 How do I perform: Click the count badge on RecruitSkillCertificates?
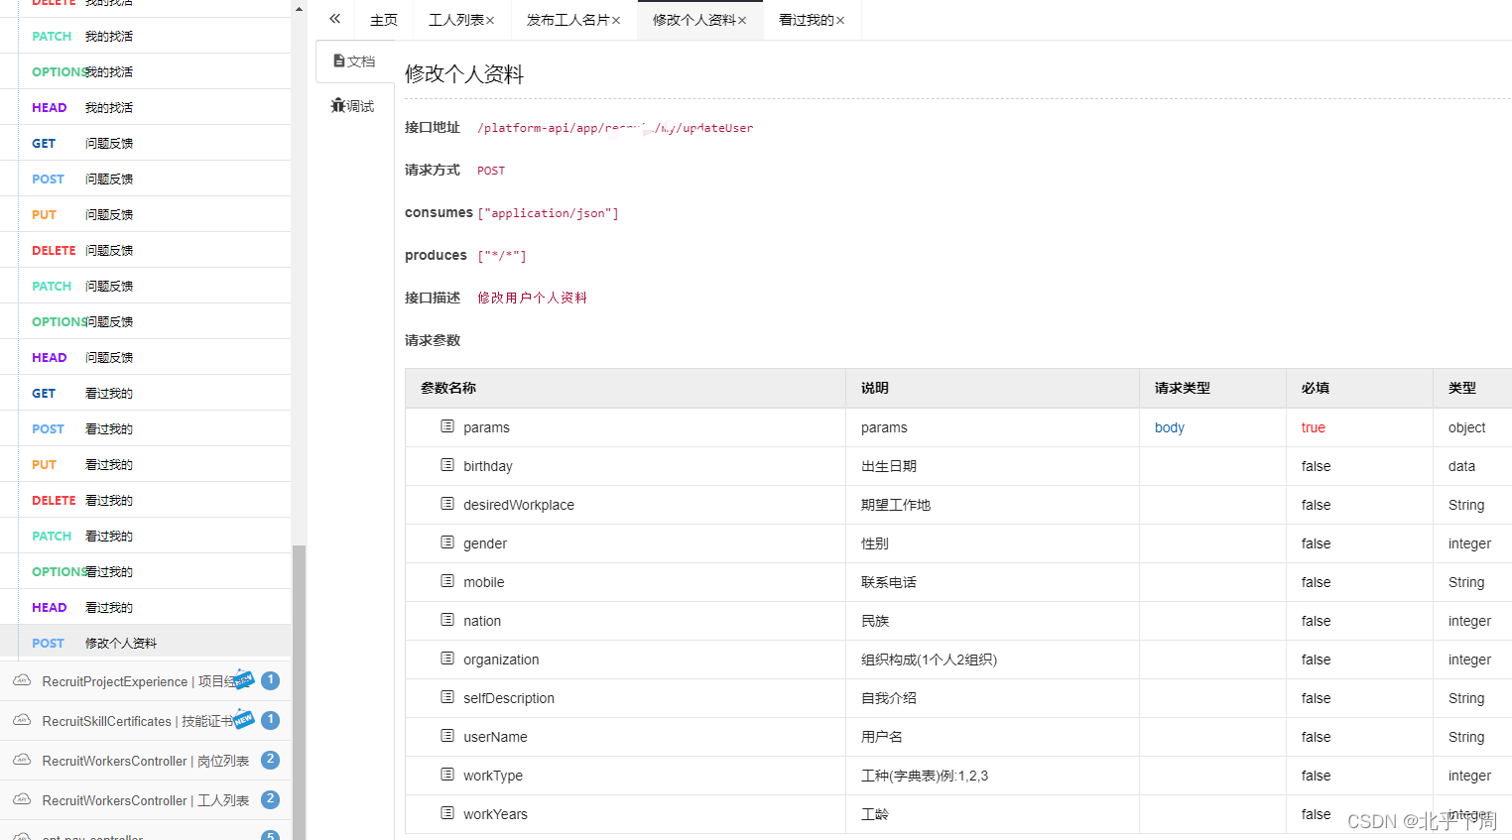tap(270, 720)
